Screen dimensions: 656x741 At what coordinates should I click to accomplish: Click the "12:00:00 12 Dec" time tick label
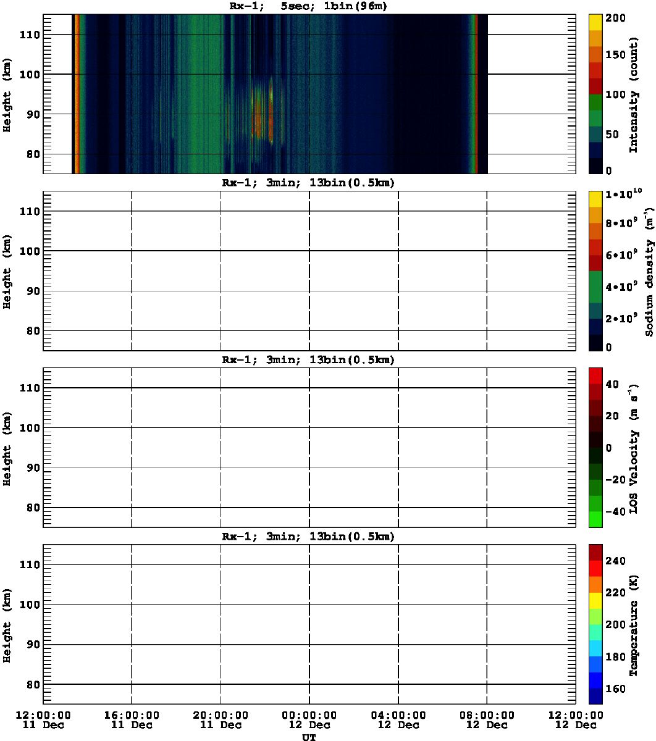tap(576, 720)
